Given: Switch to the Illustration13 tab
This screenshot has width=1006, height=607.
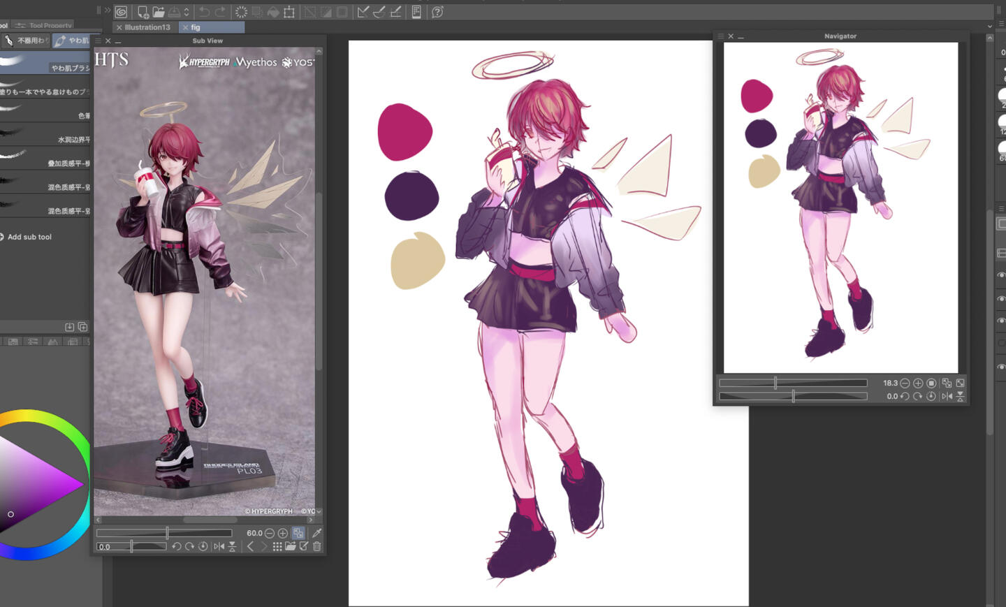Looking at the screenshot, I should pyautogui.click(x=147, y=27).
